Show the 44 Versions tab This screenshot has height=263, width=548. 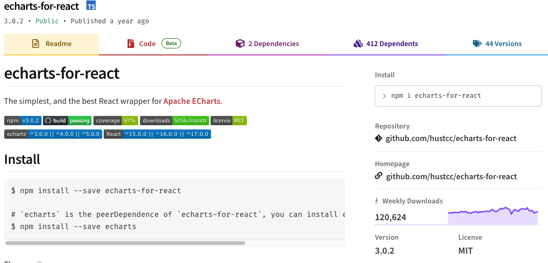point(497,44)
